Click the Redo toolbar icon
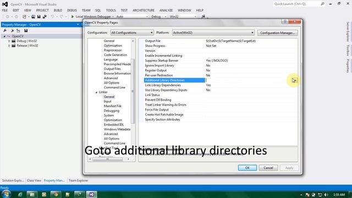 [x=61, y=16]
